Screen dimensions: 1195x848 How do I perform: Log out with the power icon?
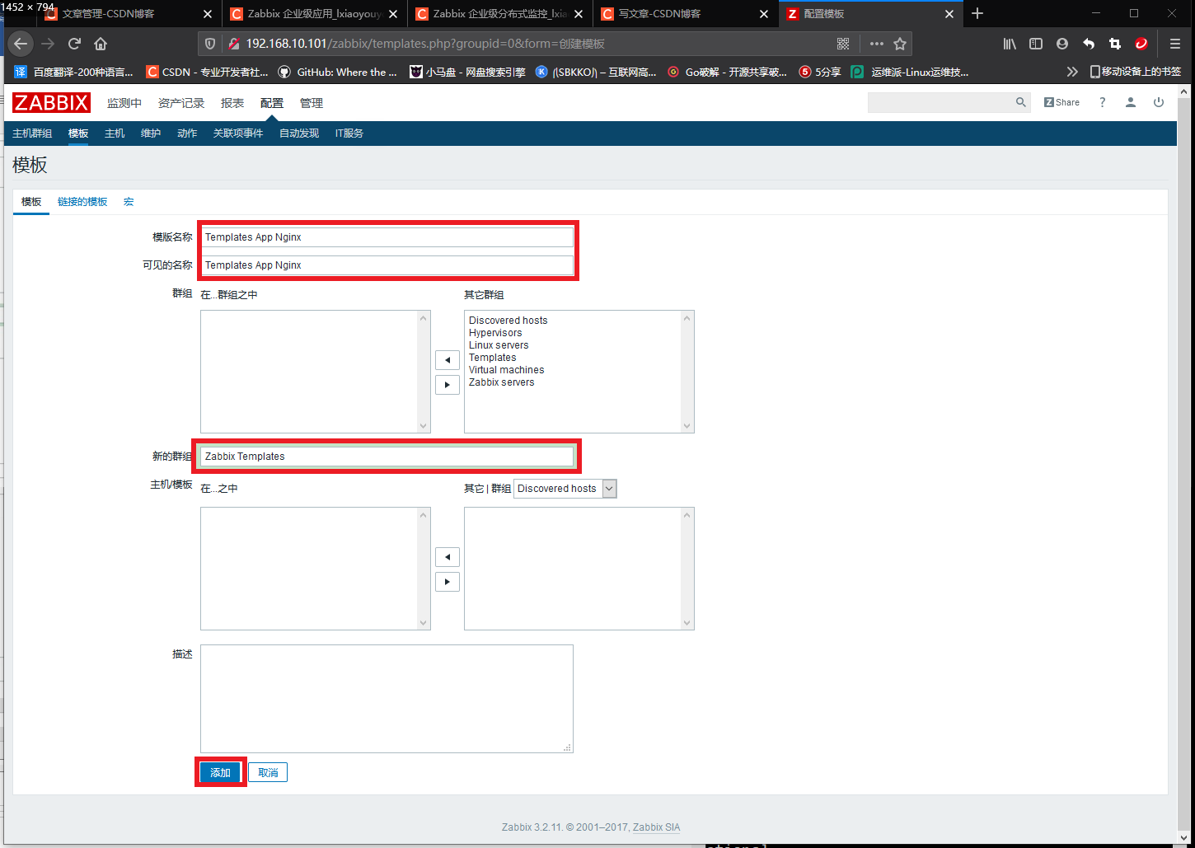(x=1159, y=102)
